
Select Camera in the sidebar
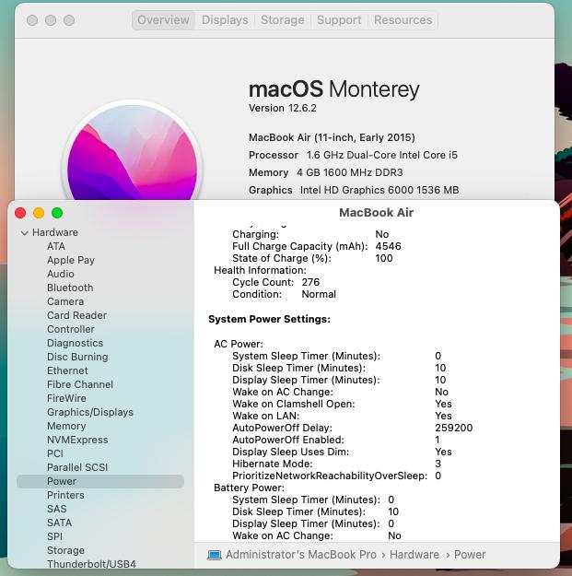tap(65, 301)
